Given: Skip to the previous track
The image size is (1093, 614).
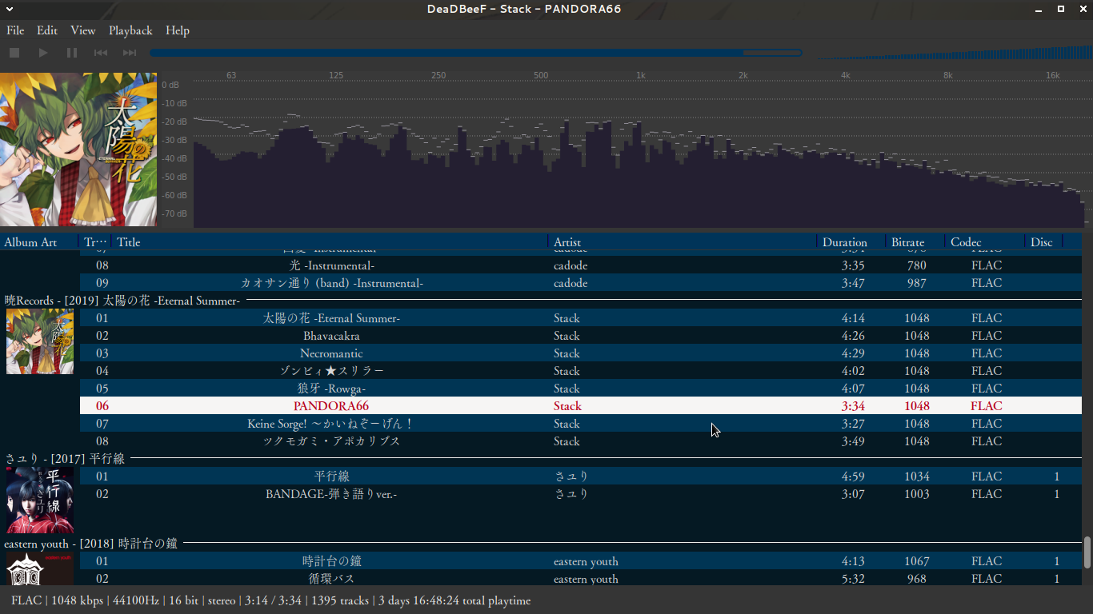Looking at the screenshot, I should coord(101,53).
